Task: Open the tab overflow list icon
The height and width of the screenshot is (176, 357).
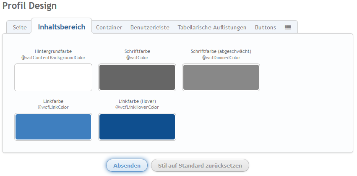Action: [288, 27]
